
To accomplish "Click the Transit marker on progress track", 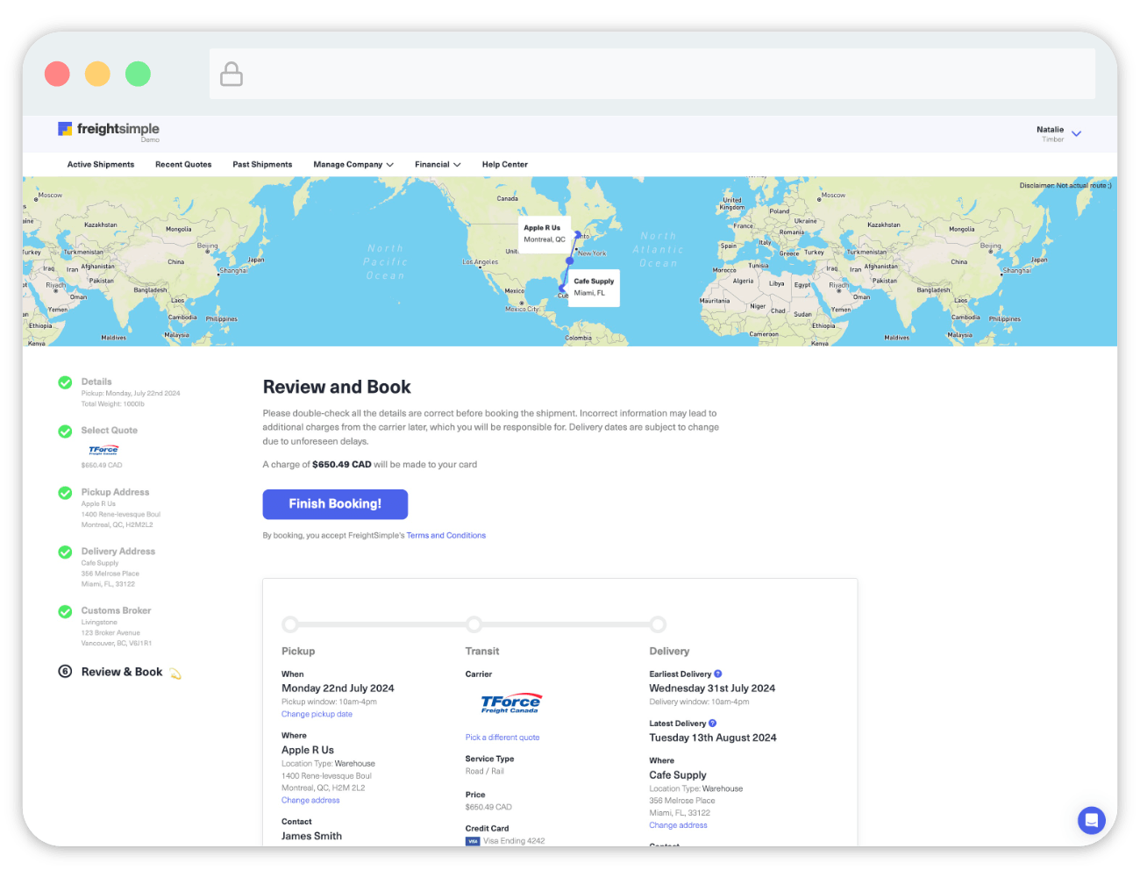I will [x=474, y=624].
